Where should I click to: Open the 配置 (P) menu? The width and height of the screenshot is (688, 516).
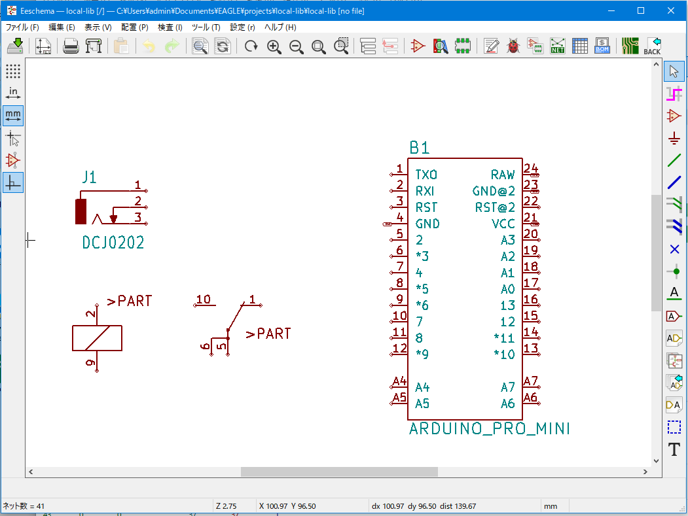point(135,27)
